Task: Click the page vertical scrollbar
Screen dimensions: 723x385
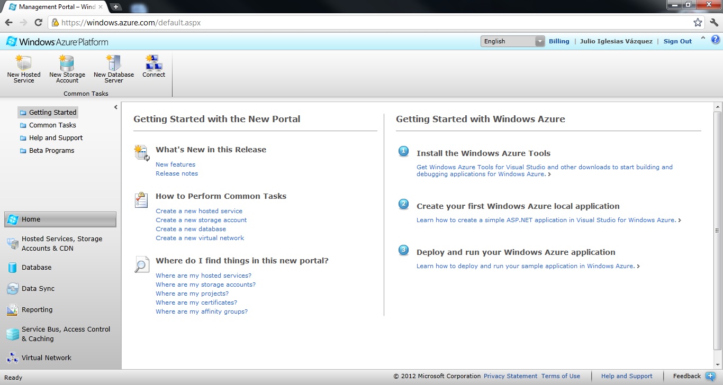Action: click(x=717, y=231)
